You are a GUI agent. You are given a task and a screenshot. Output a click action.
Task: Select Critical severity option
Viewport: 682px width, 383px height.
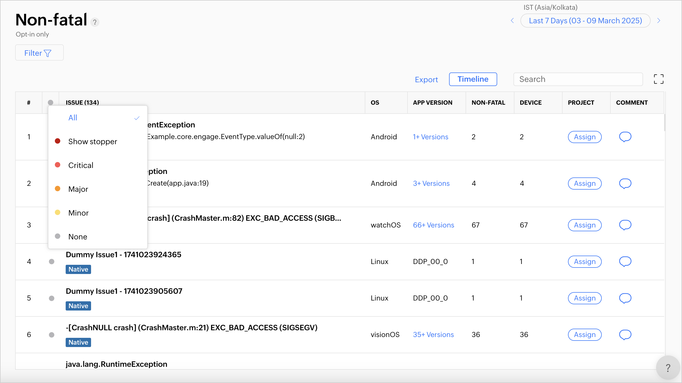coord(81,165)
